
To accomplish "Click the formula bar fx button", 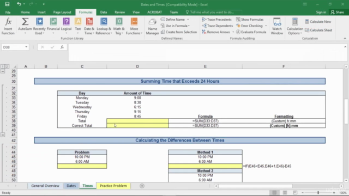I will pos(62,47).
